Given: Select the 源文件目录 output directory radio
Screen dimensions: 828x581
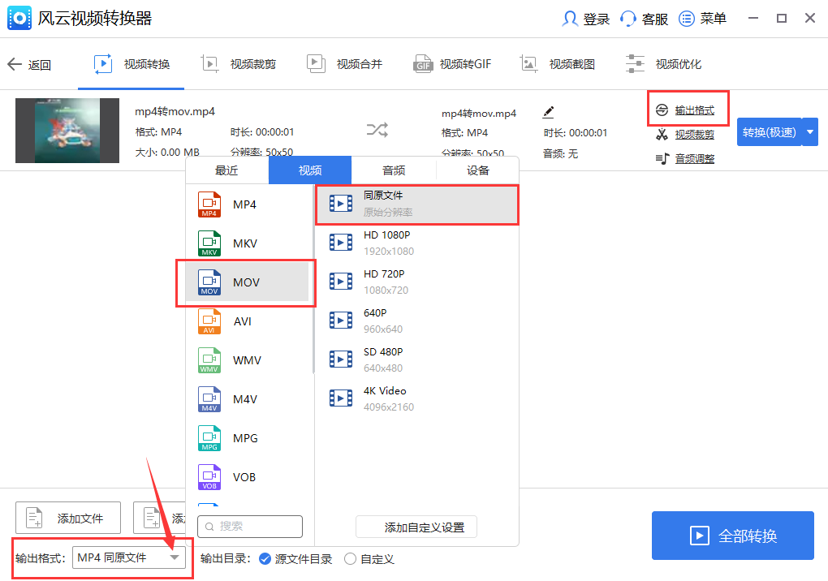Looking at the screenshot, I should pyautogui.click(x=266, y=558).
